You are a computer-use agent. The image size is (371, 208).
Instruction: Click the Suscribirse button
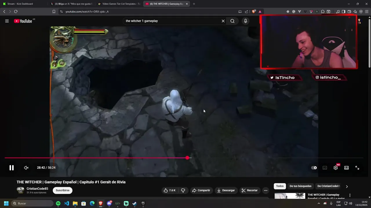tap(63, 190)
